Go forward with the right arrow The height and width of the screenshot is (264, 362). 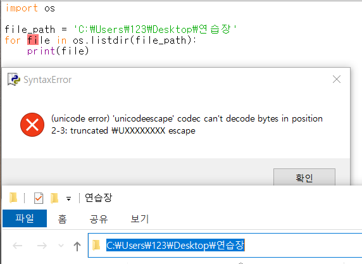pyautogui.click(x=42, y=246)
